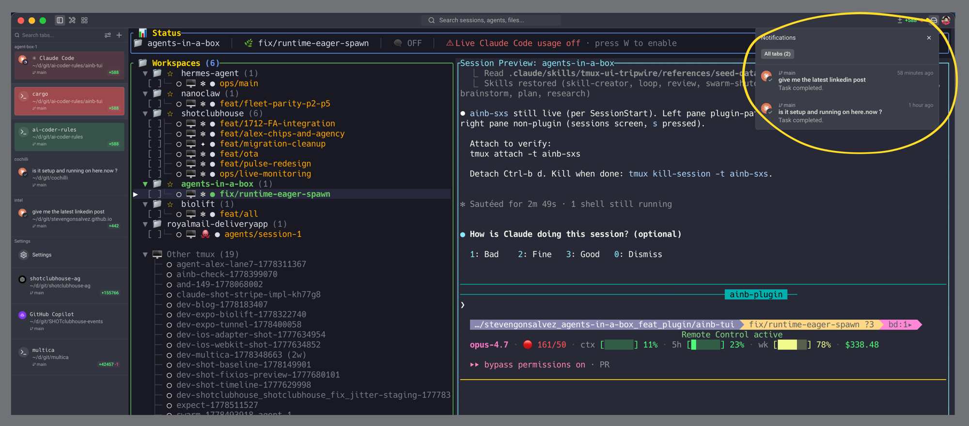Click the GitHub Copilot tab icon
969x426 pixels.
coord(22,315)
